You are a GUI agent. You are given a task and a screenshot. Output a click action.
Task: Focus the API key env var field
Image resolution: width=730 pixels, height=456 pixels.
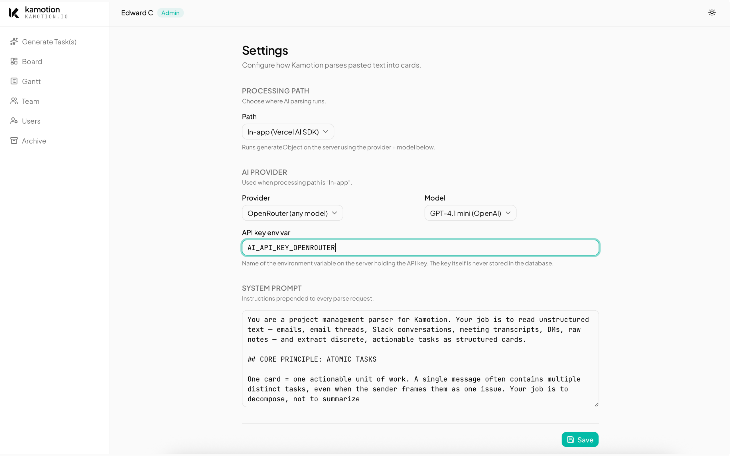(x=420, y=248)
